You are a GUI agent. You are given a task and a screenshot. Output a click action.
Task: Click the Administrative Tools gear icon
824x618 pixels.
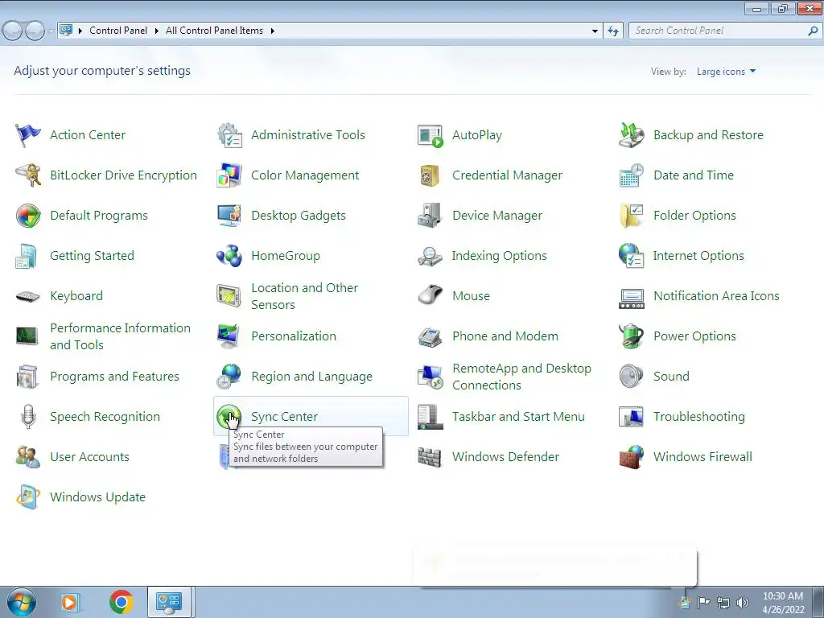[x=229, y=135]
